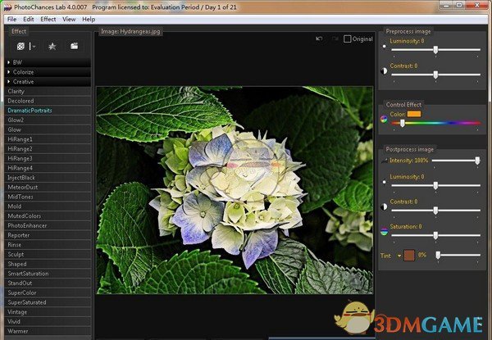Click the Preprocess Luminosity slider handle
Screen dimensions: 492x340
coord(435,49)
